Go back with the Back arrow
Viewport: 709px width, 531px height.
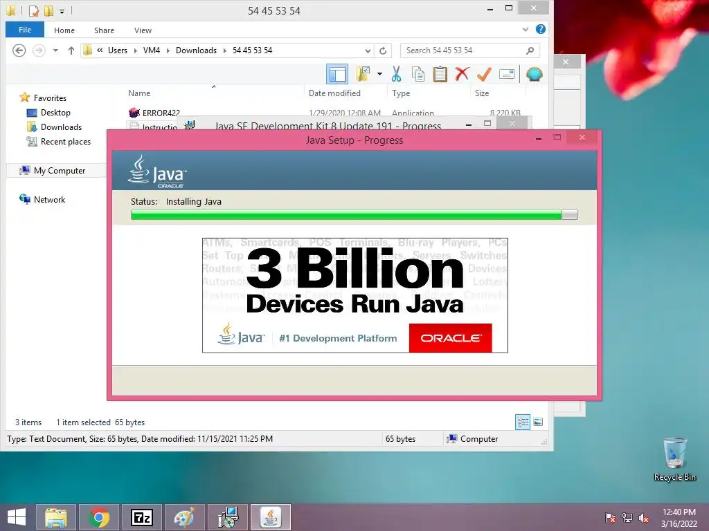click(19, 50)
